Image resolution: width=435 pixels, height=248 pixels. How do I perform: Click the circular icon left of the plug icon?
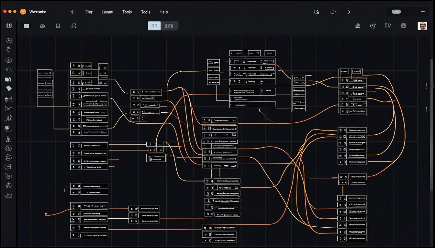[316, 12]
